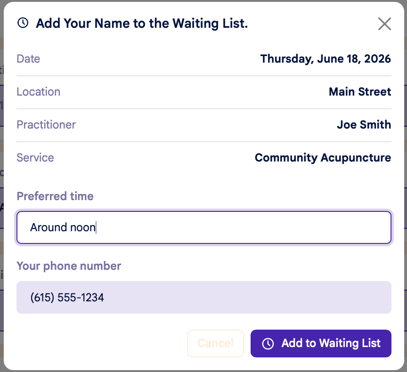The height and width of the screenshot is (372, 407).
Task: Select the phone number field (615) 555-1234
Action: click(x=204, y=297)
